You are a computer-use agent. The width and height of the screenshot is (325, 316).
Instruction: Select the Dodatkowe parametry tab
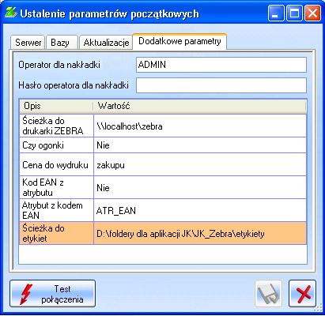pyautogui.click(x=180, y=41)
